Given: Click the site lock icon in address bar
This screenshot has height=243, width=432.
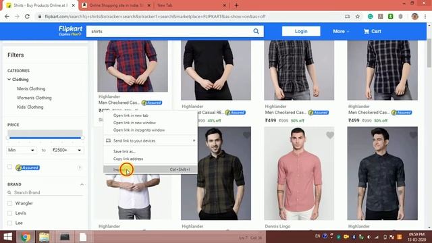Looking at the screenshot, I should tap(40, 16).
